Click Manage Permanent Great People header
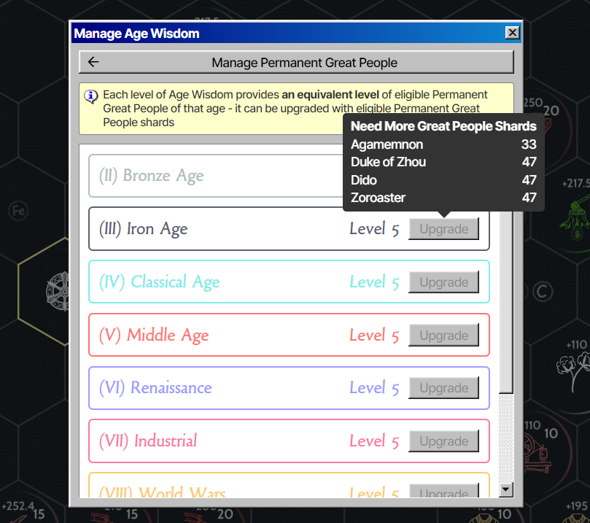590x523 pixels. point(304,63)
